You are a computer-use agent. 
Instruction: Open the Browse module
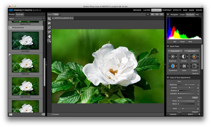(137, 10)
